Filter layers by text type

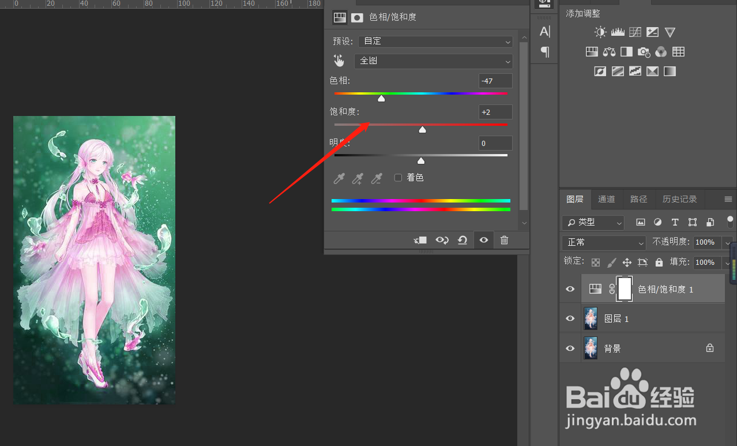coord(675,222)
